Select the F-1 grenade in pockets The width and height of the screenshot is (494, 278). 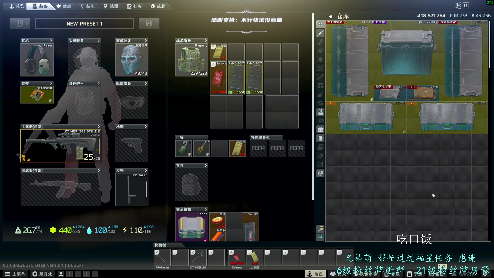[201, 149]
